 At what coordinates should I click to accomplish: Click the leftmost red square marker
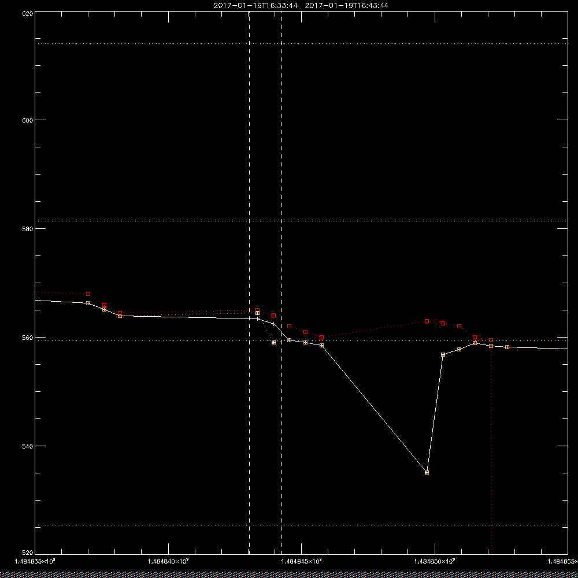click(88, 294)
